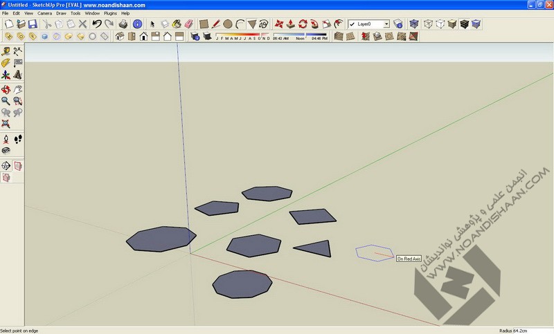The width and height of the screenshot is (554, 334).
Task: Open the Camera menu
Action: click(x=44, y=13)
